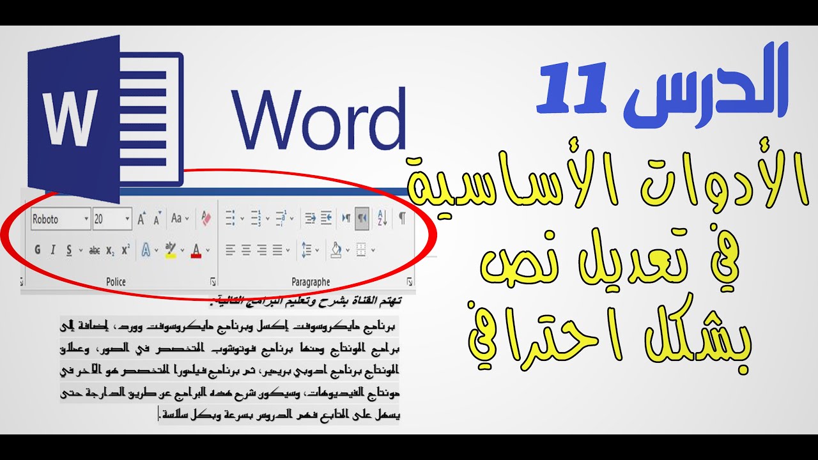
Task: Set left-to-right text direction
Action: point(346,219)
